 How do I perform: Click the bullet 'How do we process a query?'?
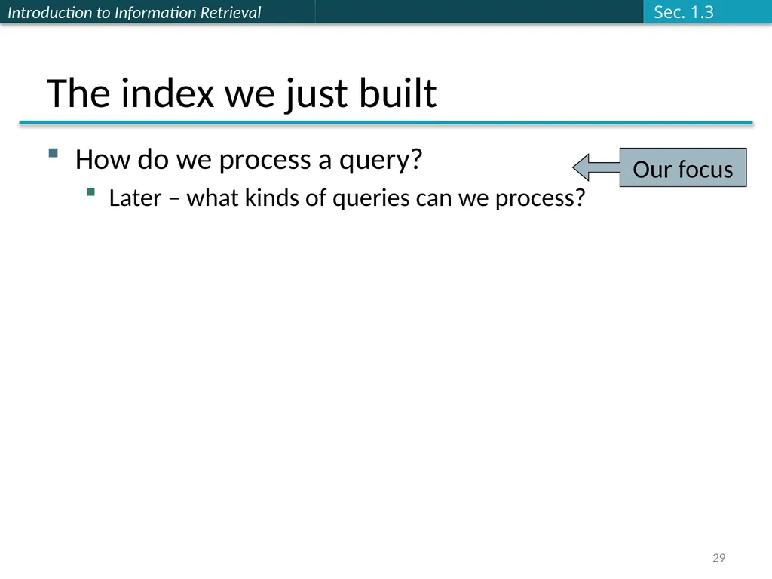(249, 160)
